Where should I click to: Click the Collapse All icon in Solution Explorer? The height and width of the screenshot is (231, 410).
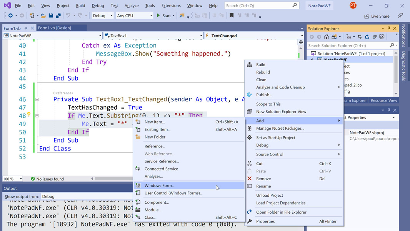coord(374,37)
